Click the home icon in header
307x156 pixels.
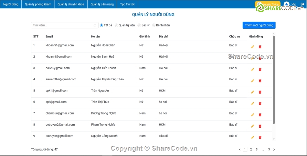coord(286,4)
